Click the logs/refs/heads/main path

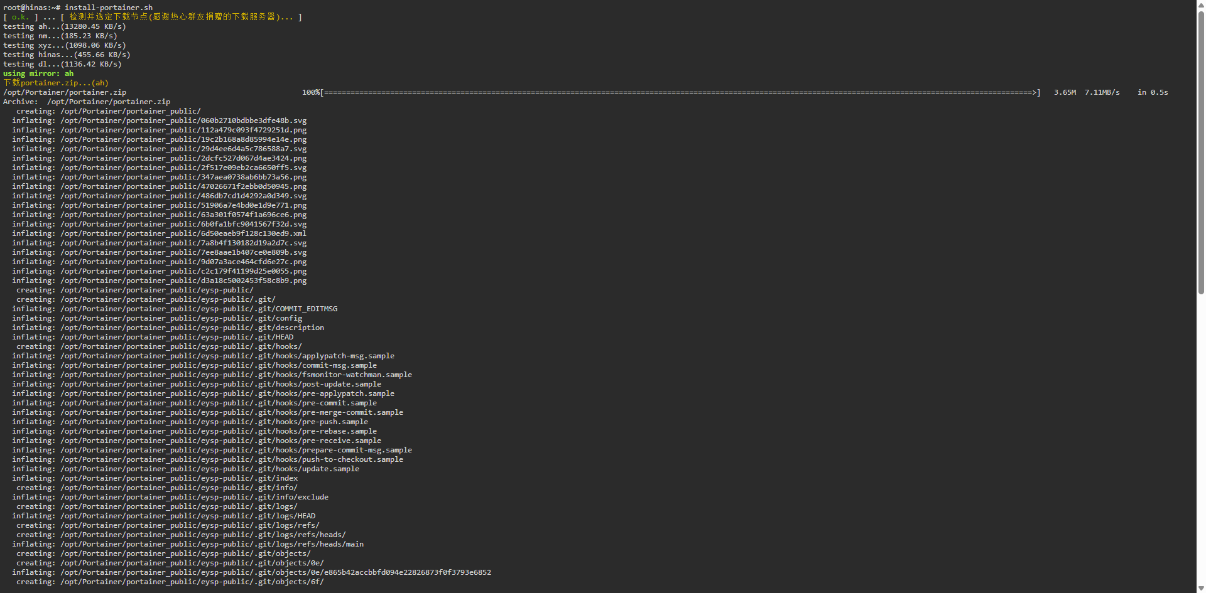pyautogui.click(x=212, y=544)
